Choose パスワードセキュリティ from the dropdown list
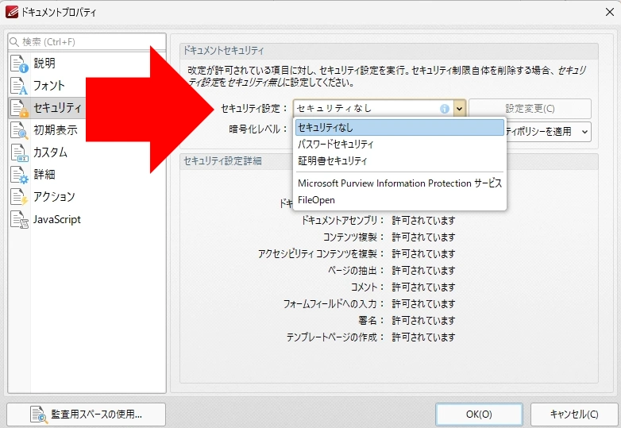Viewport: 621px width, 428px height. tap(399, 144)
